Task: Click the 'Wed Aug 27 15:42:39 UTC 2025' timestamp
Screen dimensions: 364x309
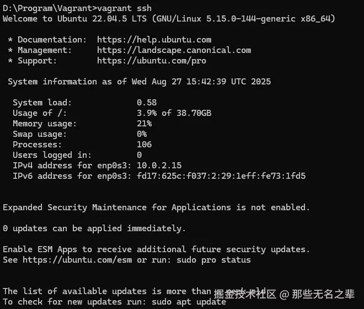Action: tap(201, 82)
